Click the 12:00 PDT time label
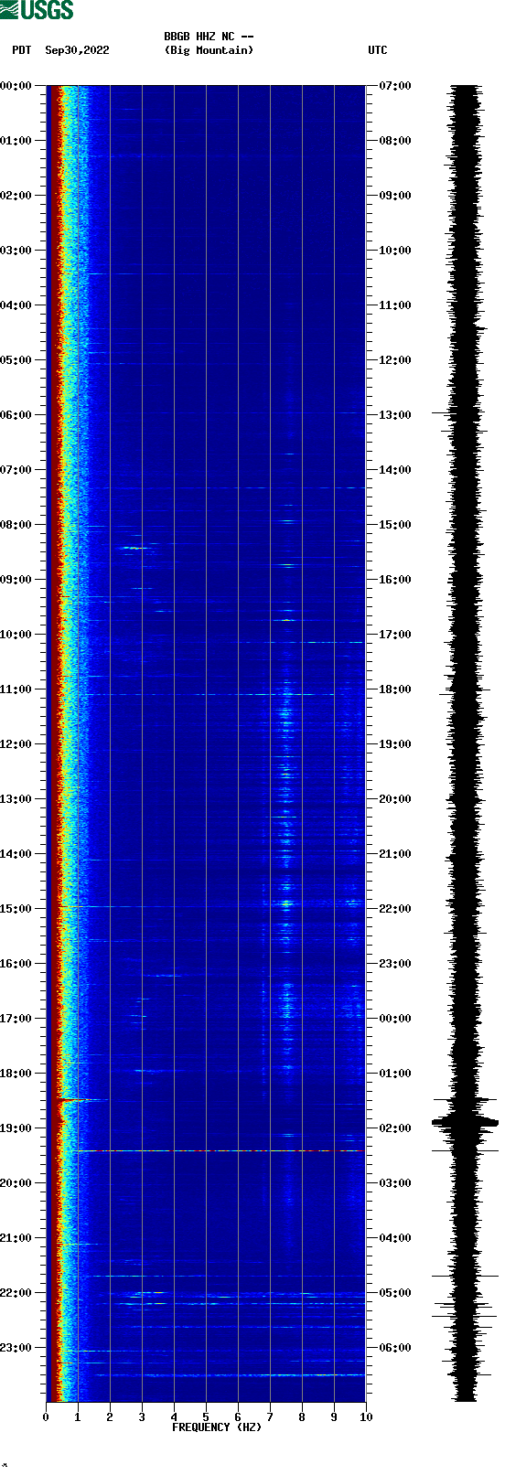505x1475 pixels. tap(16, 744)
